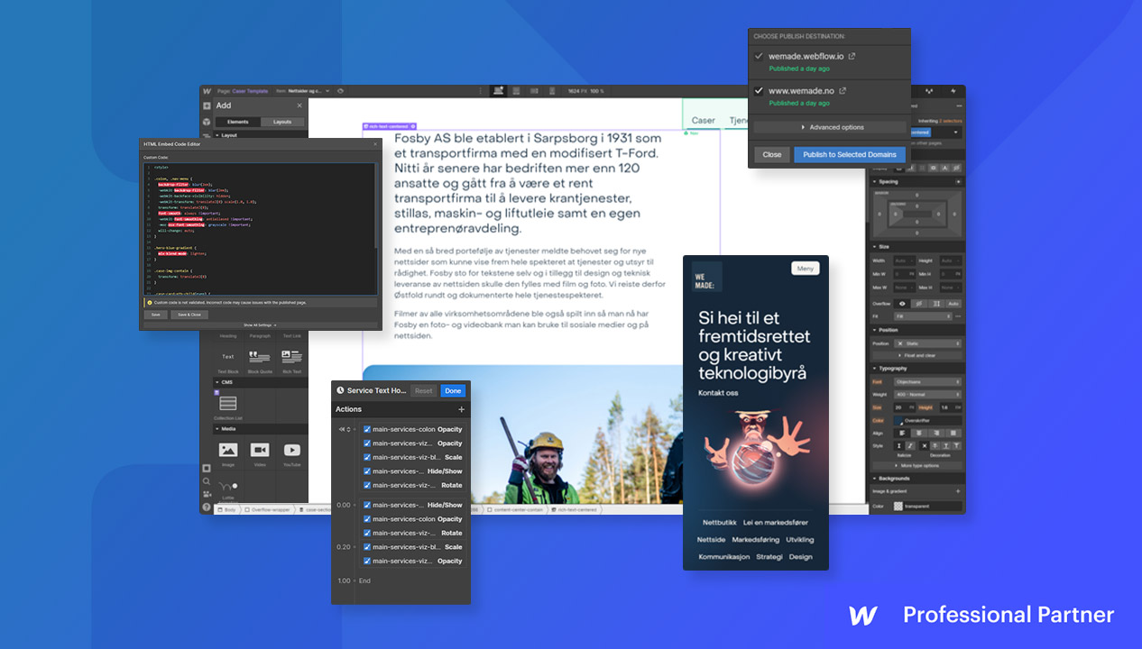Viewport: 1142px width, 649px height.
Task: Click the Webflow logo in the designer top bar
Action: [x=207, y=91]
